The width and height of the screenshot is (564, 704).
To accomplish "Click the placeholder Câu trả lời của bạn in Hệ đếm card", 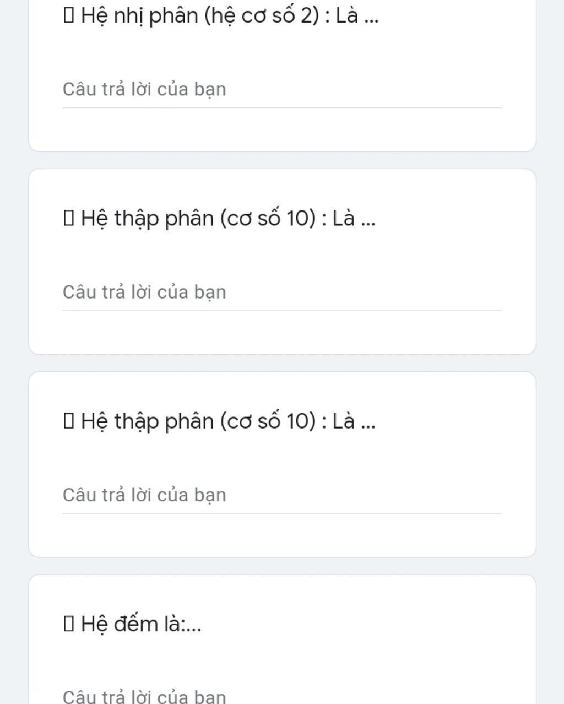I will pos(144,696).
